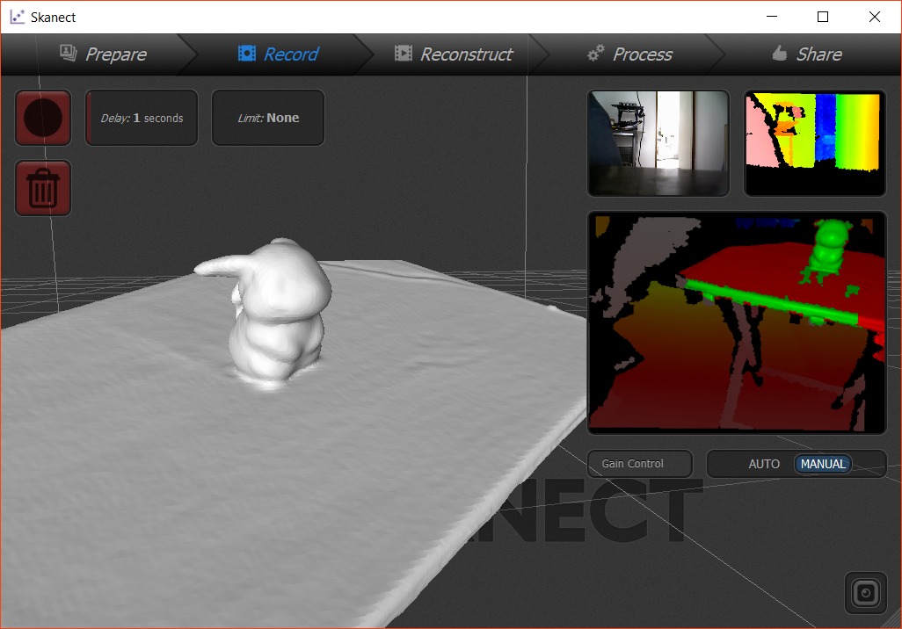Minimize the Skanect window
Viewport: 902px width, 629px height.
pos(772,17)
